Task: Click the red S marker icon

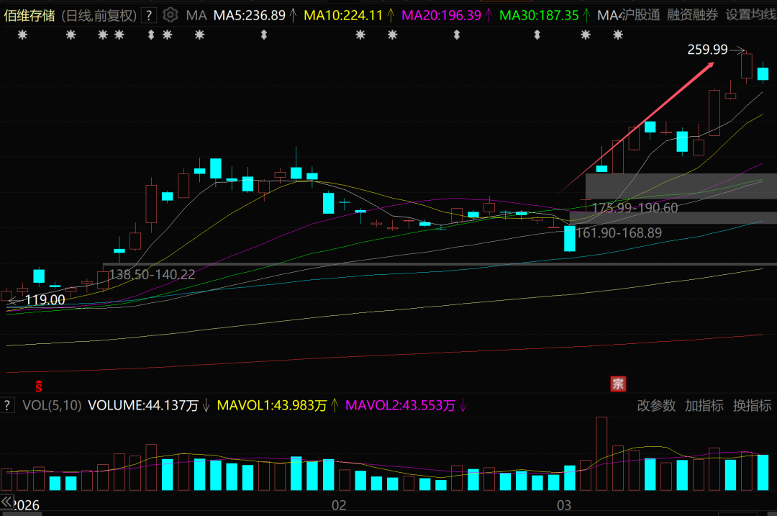Action: tap(39, 386)
